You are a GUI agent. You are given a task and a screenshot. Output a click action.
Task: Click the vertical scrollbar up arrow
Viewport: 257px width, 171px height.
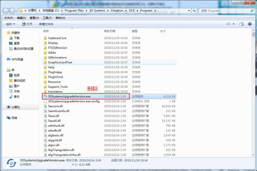pos(253,30)
